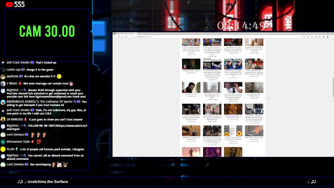Screen dimensions: 334x188
Task: Go back in the browser
Action: (x=115, y=37)
